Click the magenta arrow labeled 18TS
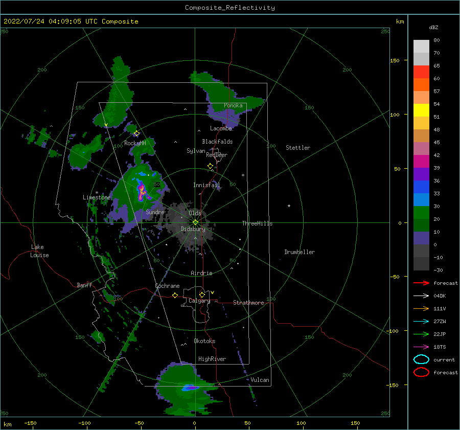 (421, 347)
